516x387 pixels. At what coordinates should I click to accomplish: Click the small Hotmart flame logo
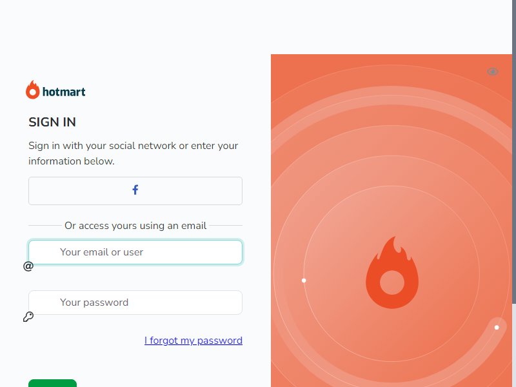33,90
